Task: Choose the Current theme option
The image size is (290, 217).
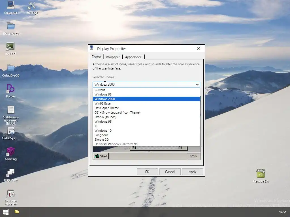Action: coord(146,90)
